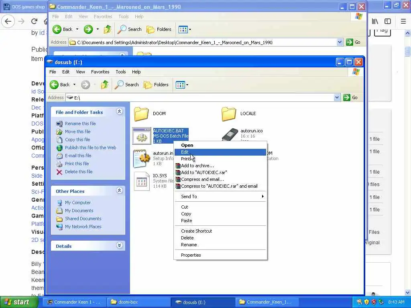This screenshot has width=411, height=308.
Task: Choose Create Shortcut from the context menu
Action: click(220, 231)
